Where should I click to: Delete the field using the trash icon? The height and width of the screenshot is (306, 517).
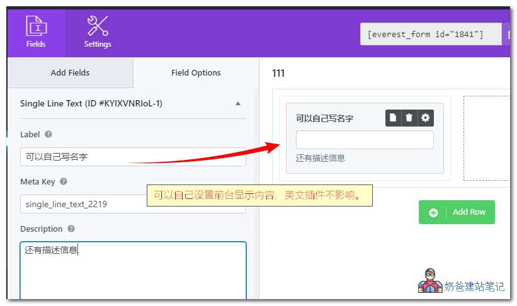(409, 118)
